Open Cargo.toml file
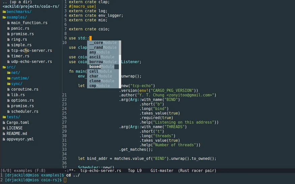 [x=18, y=123]
